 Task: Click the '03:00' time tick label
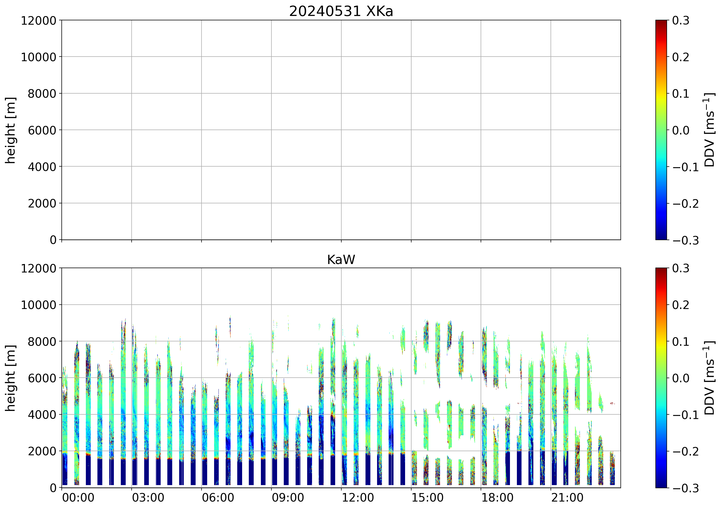148,498
